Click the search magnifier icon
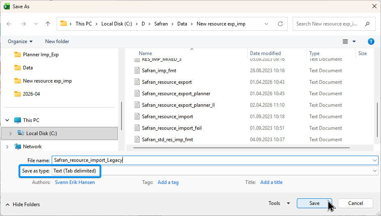 pyautogui.click(x=367, y=24)
